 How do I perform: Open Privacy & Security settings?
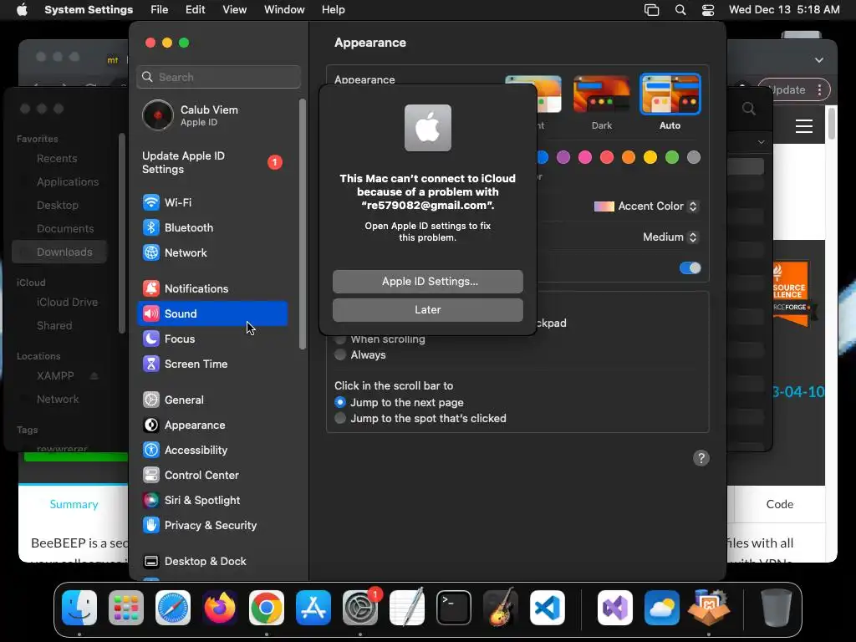pos(211,525)
